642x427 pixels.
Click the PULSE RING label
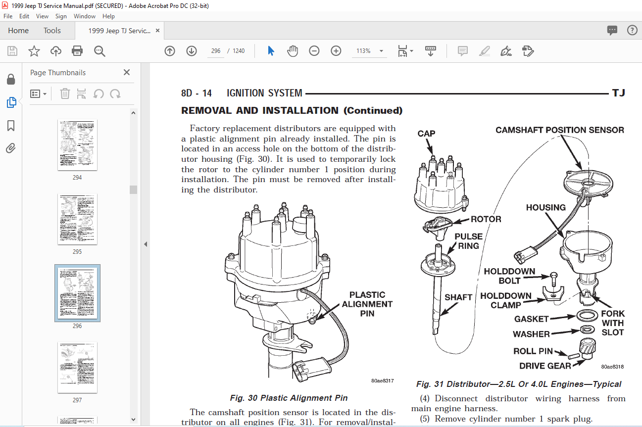click(468, 241)
